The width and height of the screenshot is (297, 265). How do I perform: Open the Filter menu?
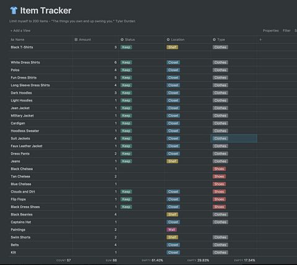coord(286,30)
